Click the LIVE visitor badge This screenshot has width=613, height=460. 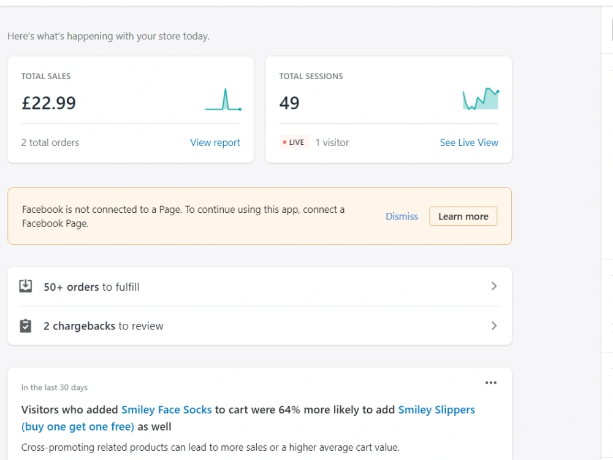point(294,142)
